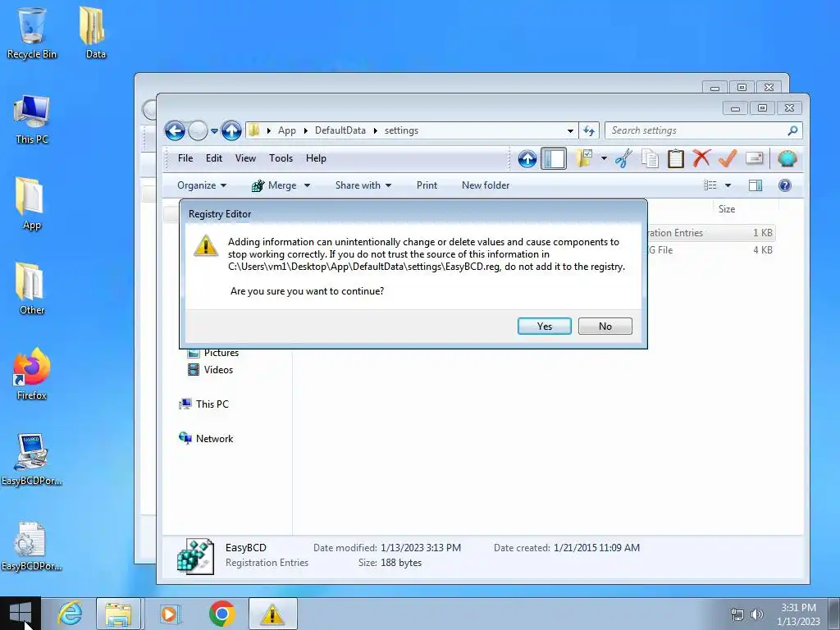Click the Paste clipboard toolbar icon

click(x=676, y=158)
